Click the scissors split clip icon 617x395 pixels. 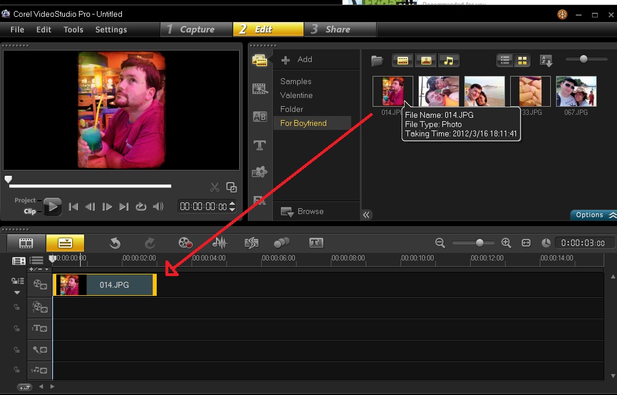tap(214, 187)
